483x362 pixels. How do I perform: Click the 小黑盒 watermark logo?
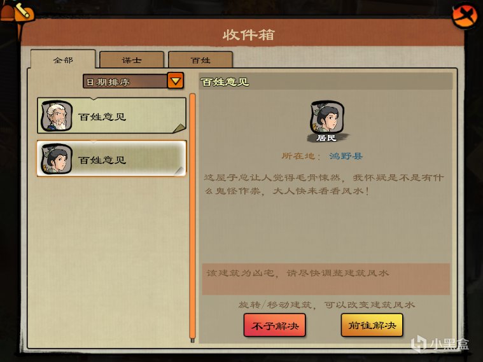(440, 344)
